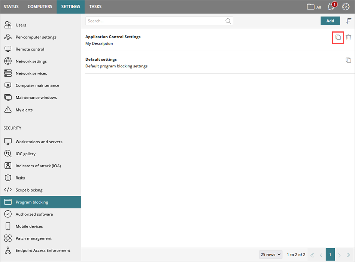Click the Patch management icon
355x262 pixels.
tap(8, 238)
